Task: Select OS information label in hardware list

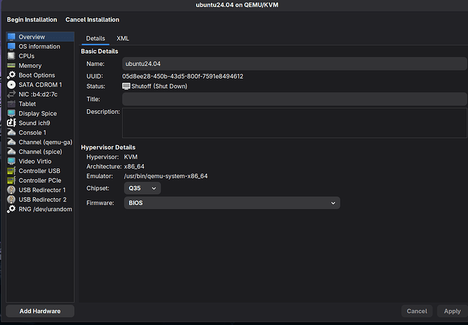Action: [x=39, y=47]
